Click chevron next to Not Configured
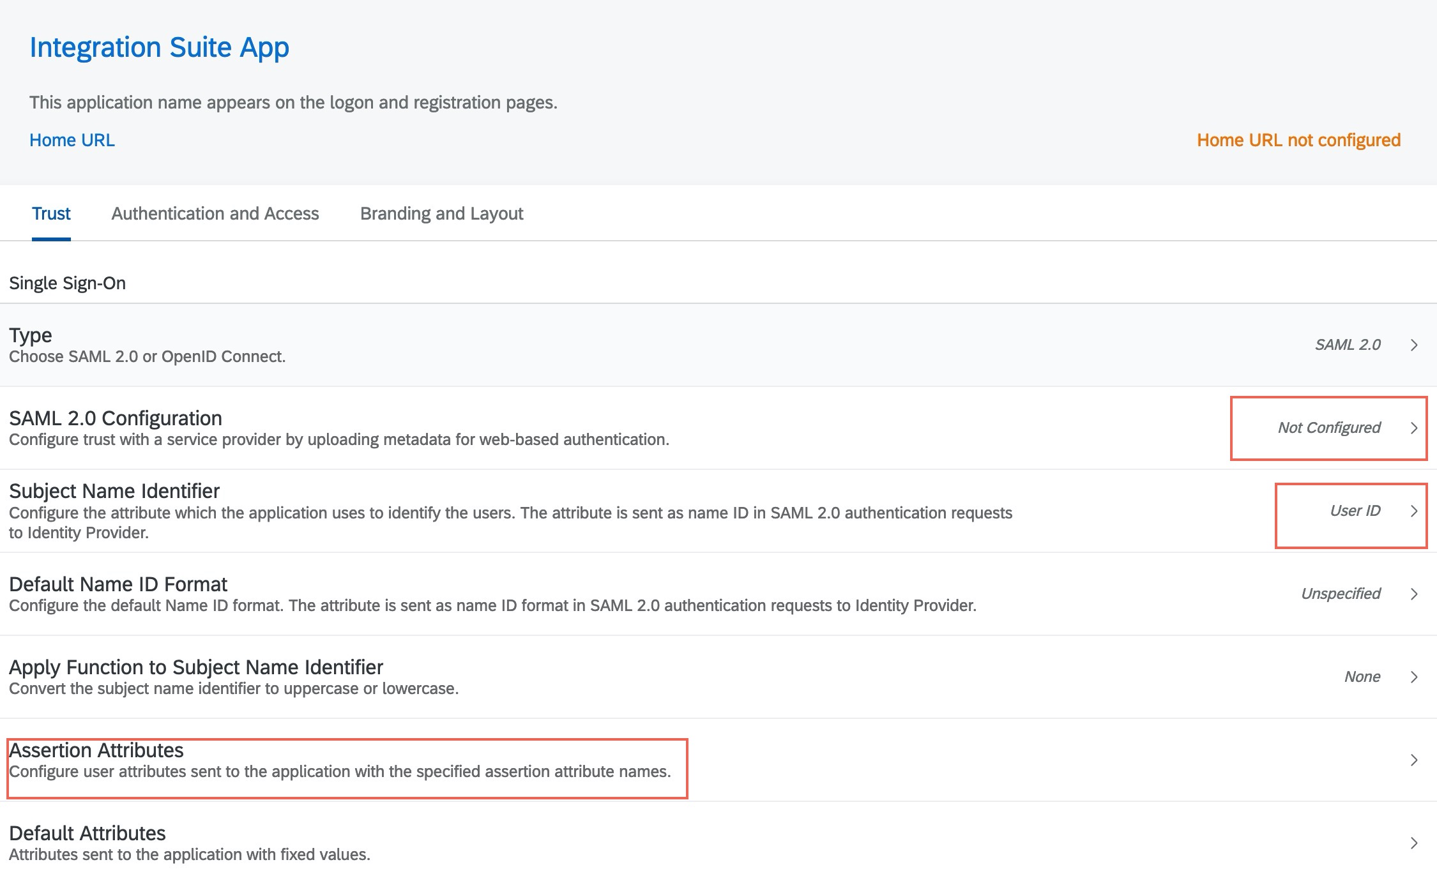Viewport: 1437px width, 876px height. [1413, 428]
